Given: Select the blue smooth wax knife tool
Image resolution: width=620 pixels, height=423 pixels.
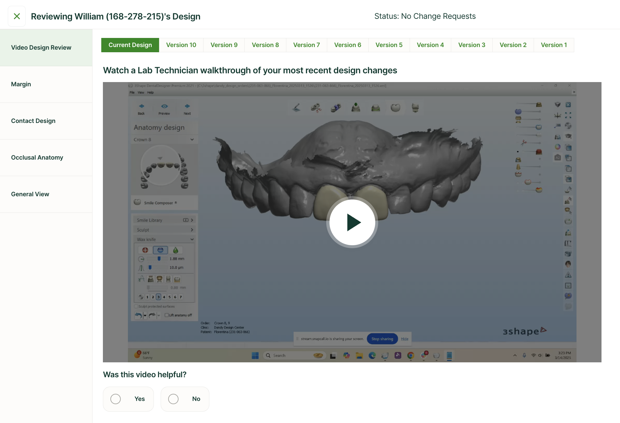Looking at the screenshot, I should pyautogui.click(x=160, y=250).
